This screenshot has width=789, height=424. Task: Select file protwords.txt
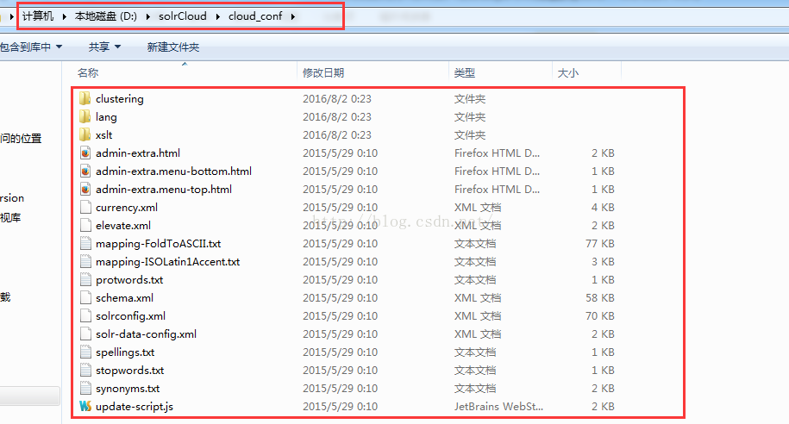click(x=130, y=279)
